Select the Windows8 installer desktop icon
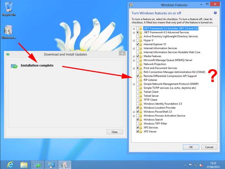The width and height of the screenshot is (225, 169). (9, 32)
